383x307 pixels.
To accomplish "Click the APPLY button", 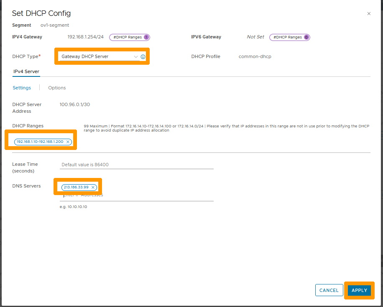I will point(359,290).
